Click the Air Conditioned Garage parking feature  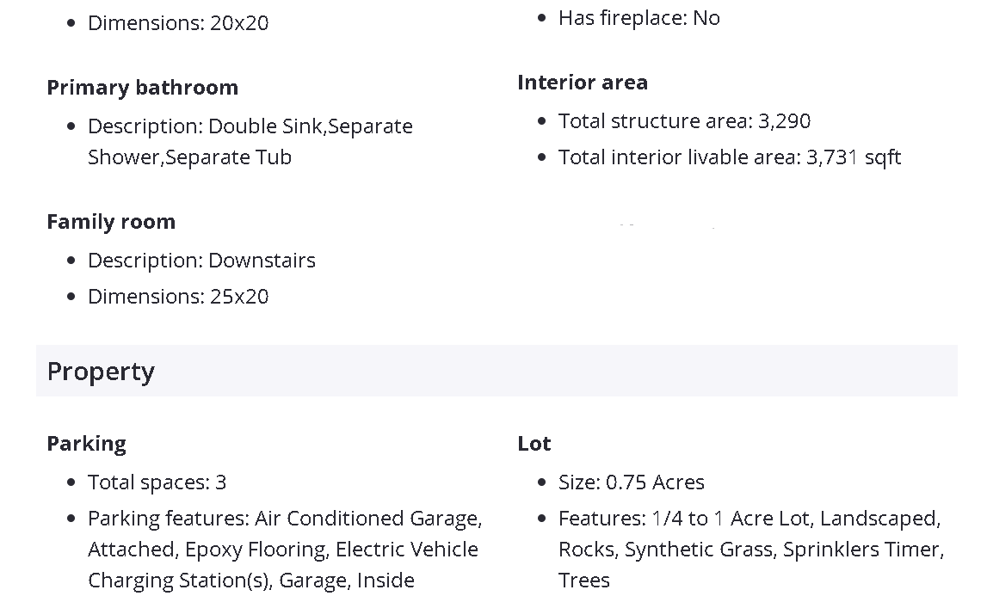point(367,519)
